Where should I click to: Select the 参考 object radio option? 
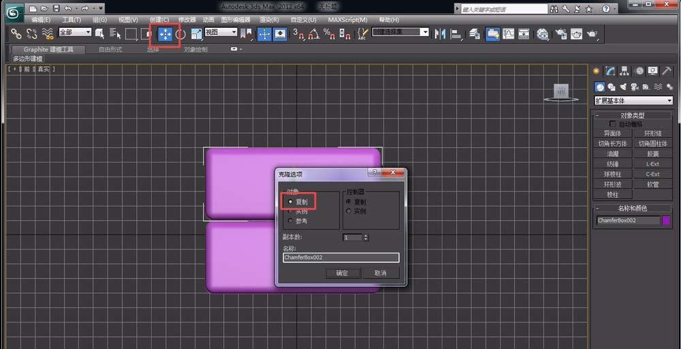[x=291, y=221]
